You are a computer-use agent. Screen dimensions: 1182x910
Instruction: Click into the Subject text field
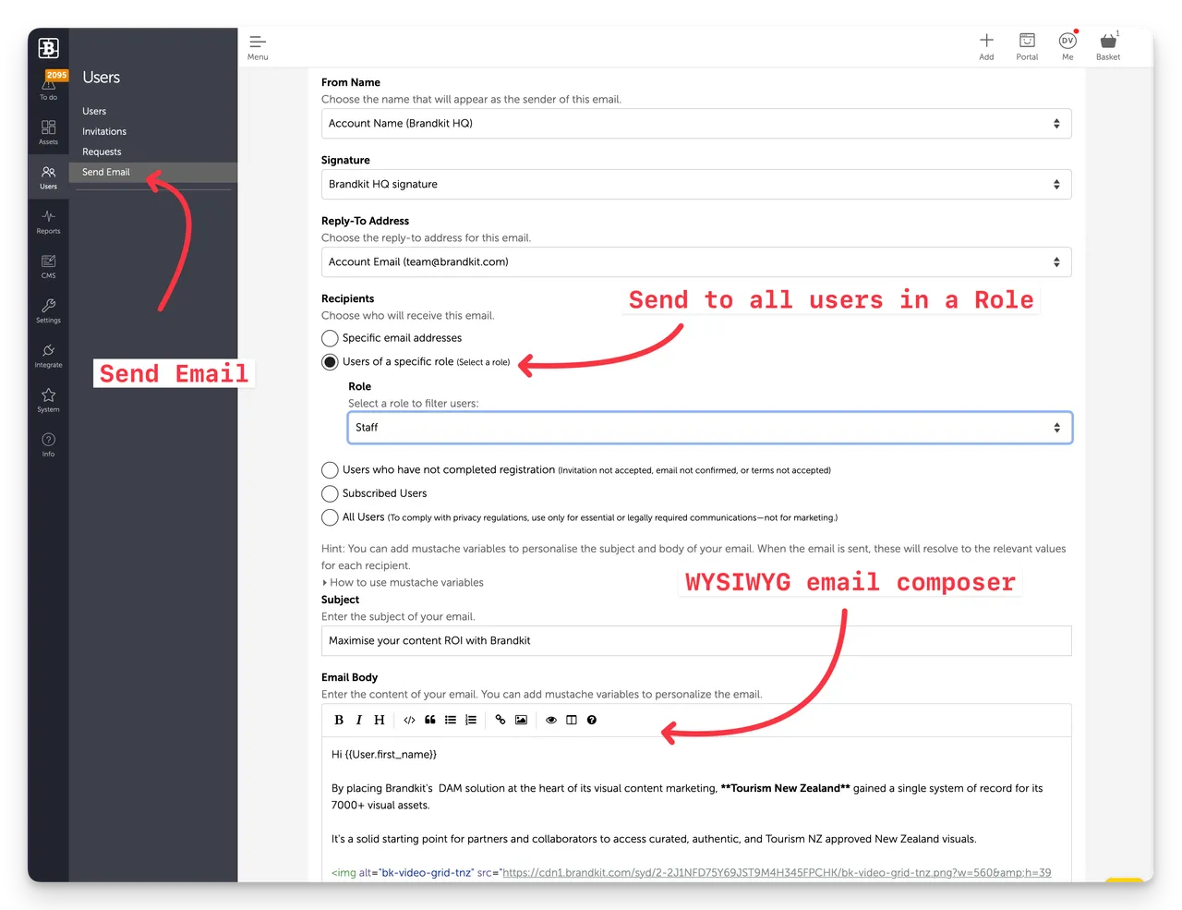pyautogui.click(x=695, y=641)
